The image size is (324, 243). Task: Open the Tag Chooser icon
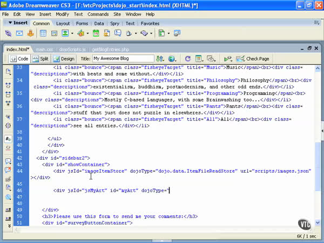(x=178, y=33)
